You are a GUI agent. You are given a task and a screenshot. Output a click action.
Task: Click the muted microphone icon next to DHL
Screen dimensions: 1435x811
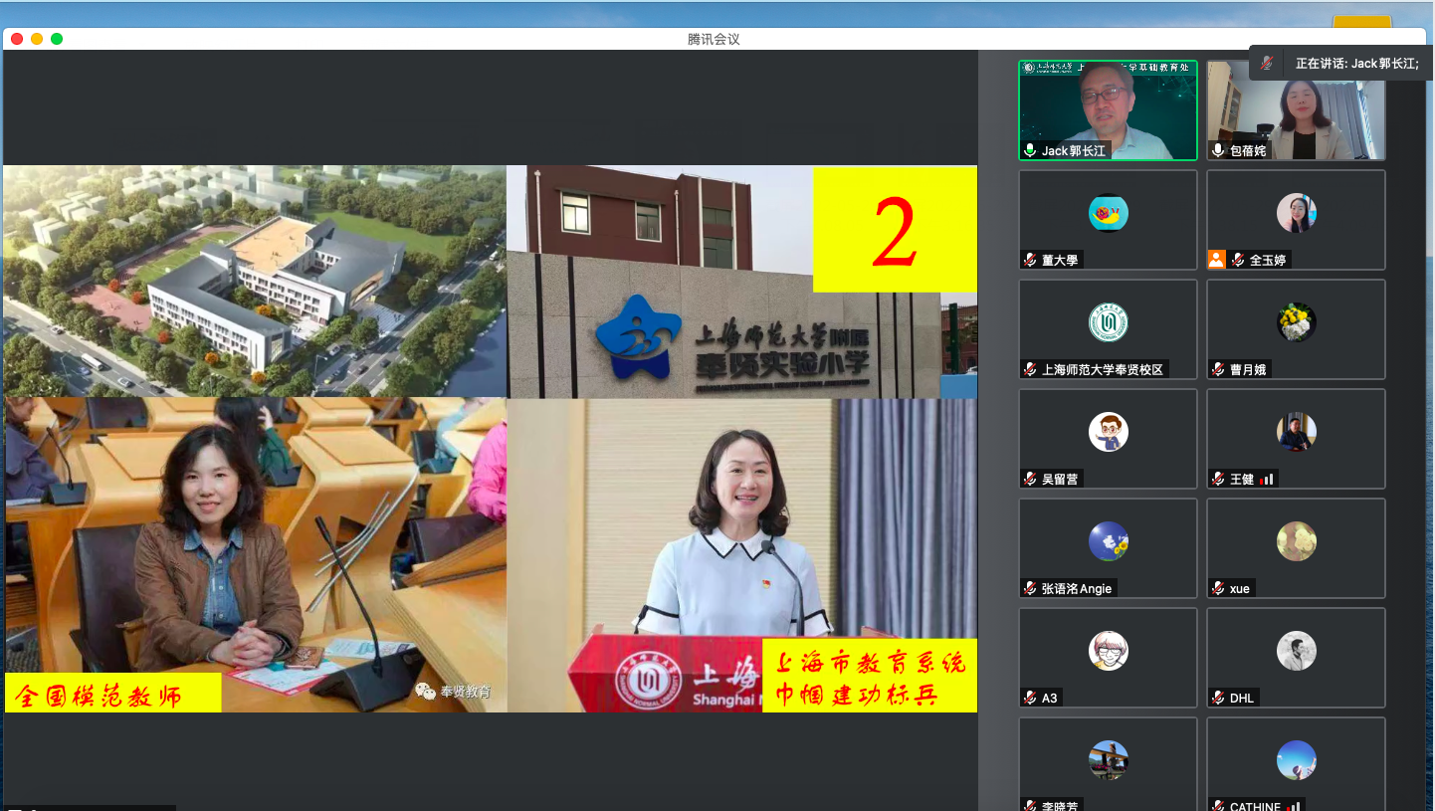point(1218,698)
